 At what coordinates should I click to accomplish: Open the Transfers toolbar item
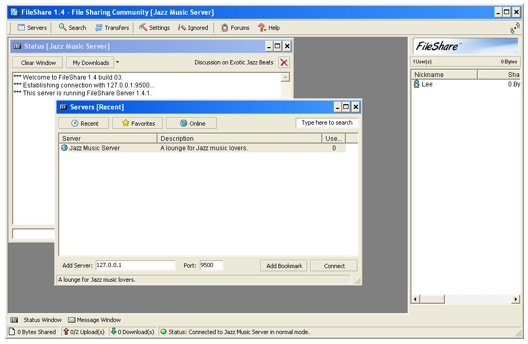111,28
